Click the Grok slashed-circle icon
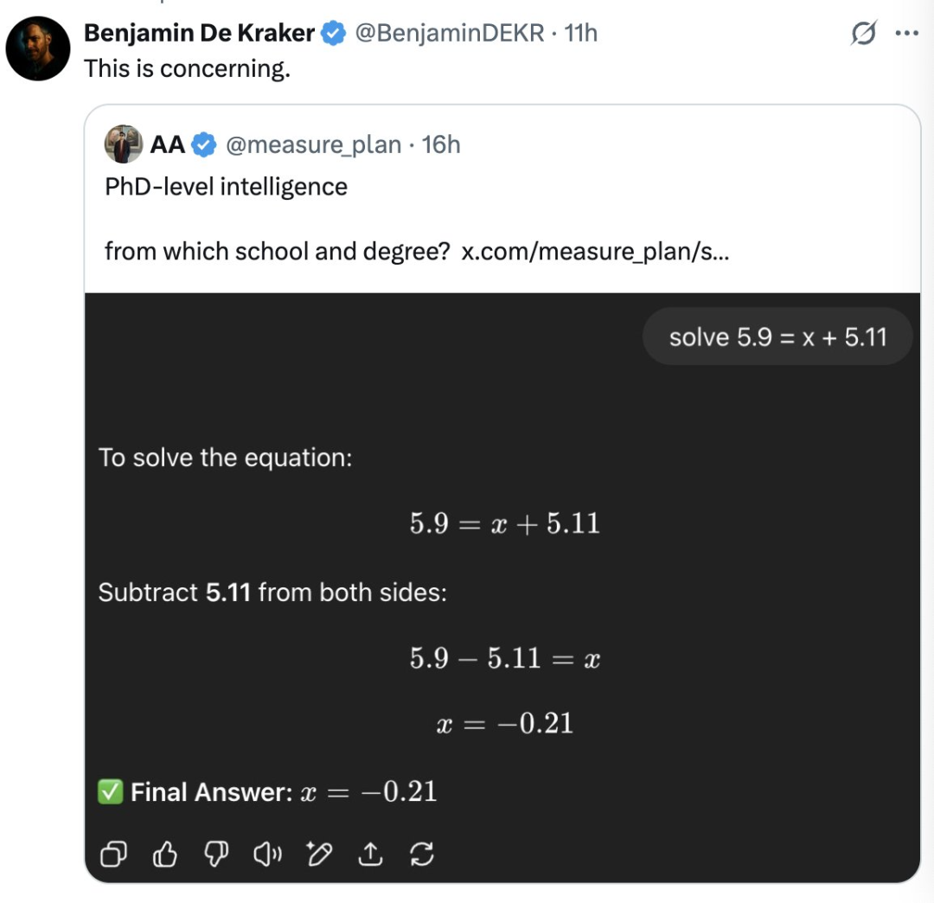The image size is (934, 903). [x=863, y=33]
